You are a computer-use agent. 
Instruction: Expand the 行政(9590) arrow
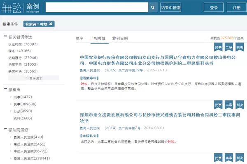pyautogui.click(x=11, y=111)
